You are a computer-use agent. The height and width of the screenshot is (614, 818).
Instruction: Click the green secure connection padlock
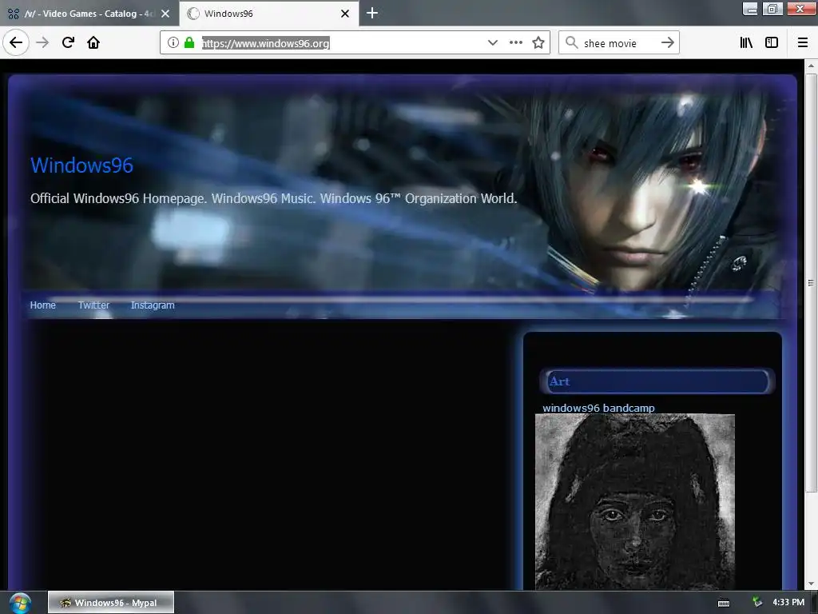(x=189, y=43)
